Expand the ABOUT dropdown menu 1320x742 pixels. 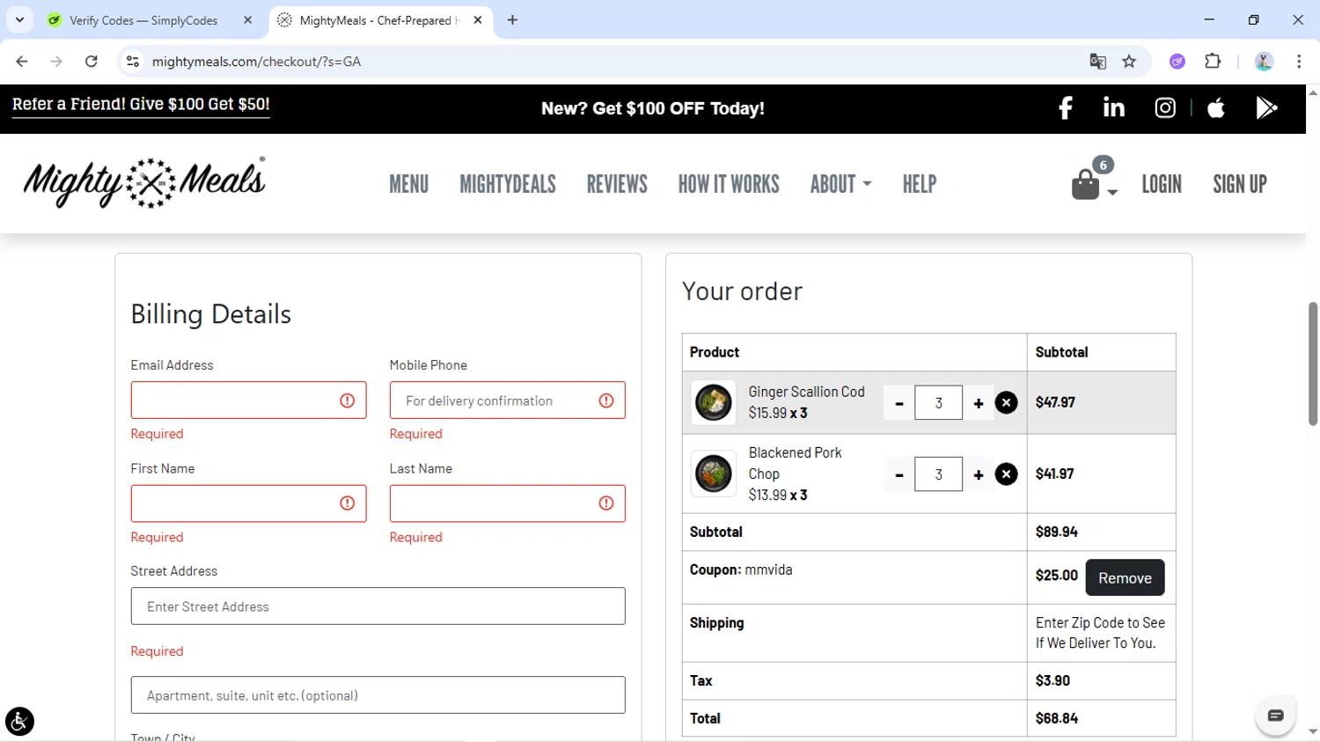[840, 184]
